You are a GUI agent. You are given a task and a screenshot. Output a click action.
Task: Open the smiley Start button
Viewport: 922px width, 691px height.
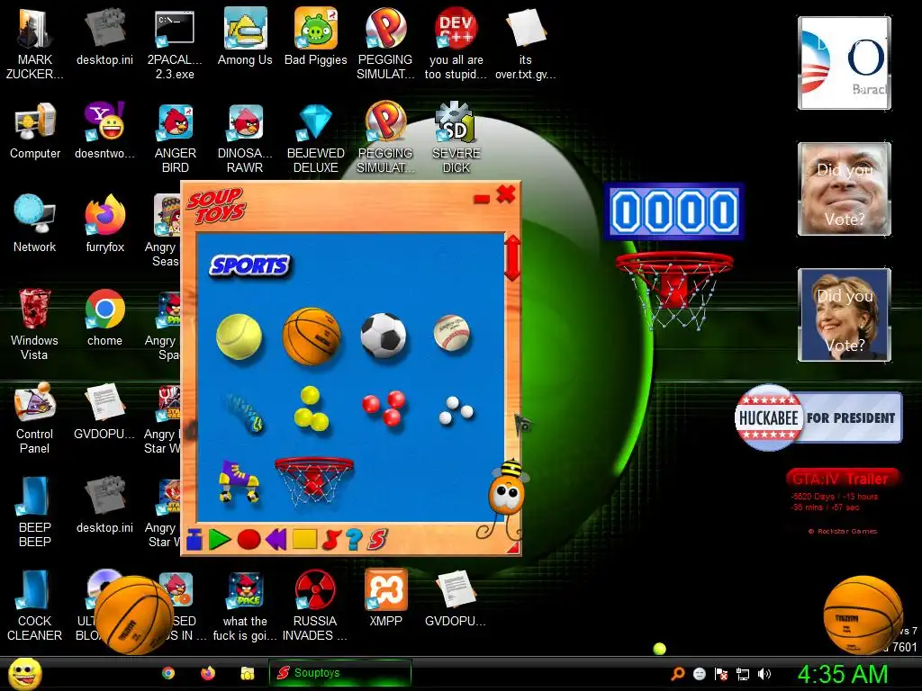pyautogui.click(x=25, y=673)
